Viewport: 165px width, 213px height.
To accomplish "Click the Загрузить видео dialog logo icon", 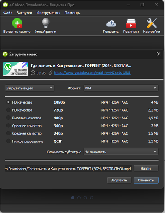I will (5, 54).
